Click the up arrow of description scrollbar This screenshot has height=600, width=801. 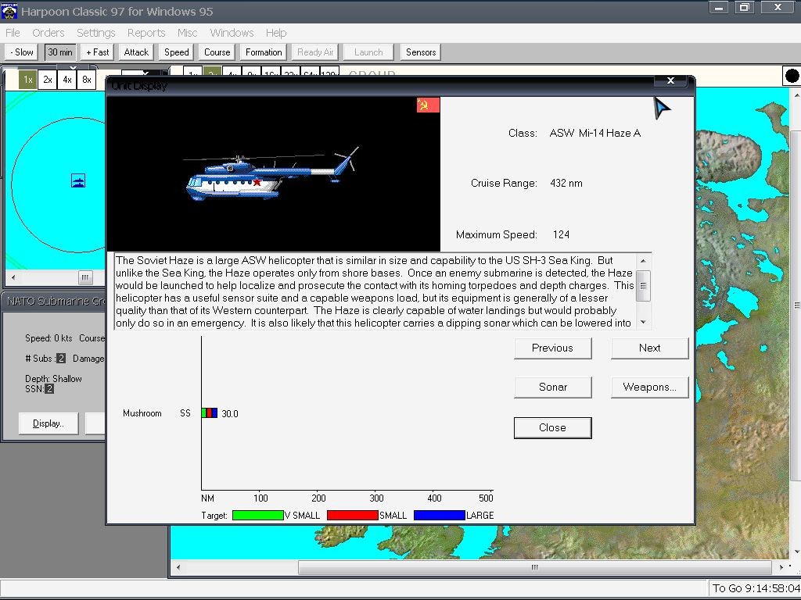coord(643,261)
